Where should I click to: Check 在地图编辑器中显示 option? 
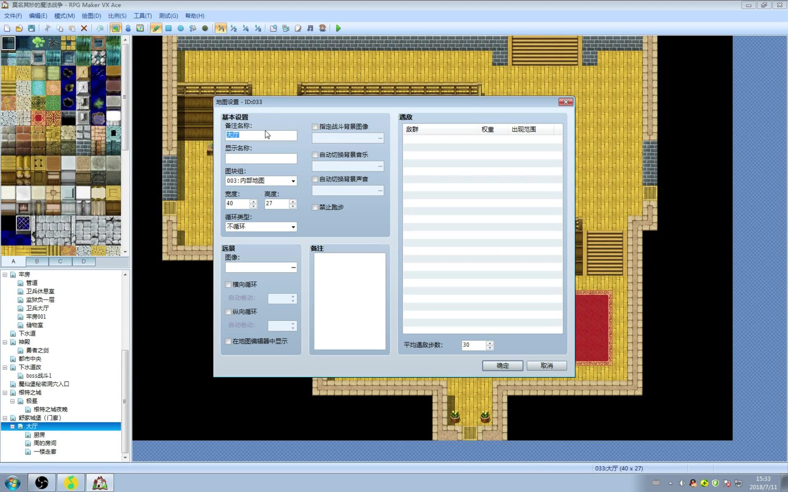click(x=228, y=342)
